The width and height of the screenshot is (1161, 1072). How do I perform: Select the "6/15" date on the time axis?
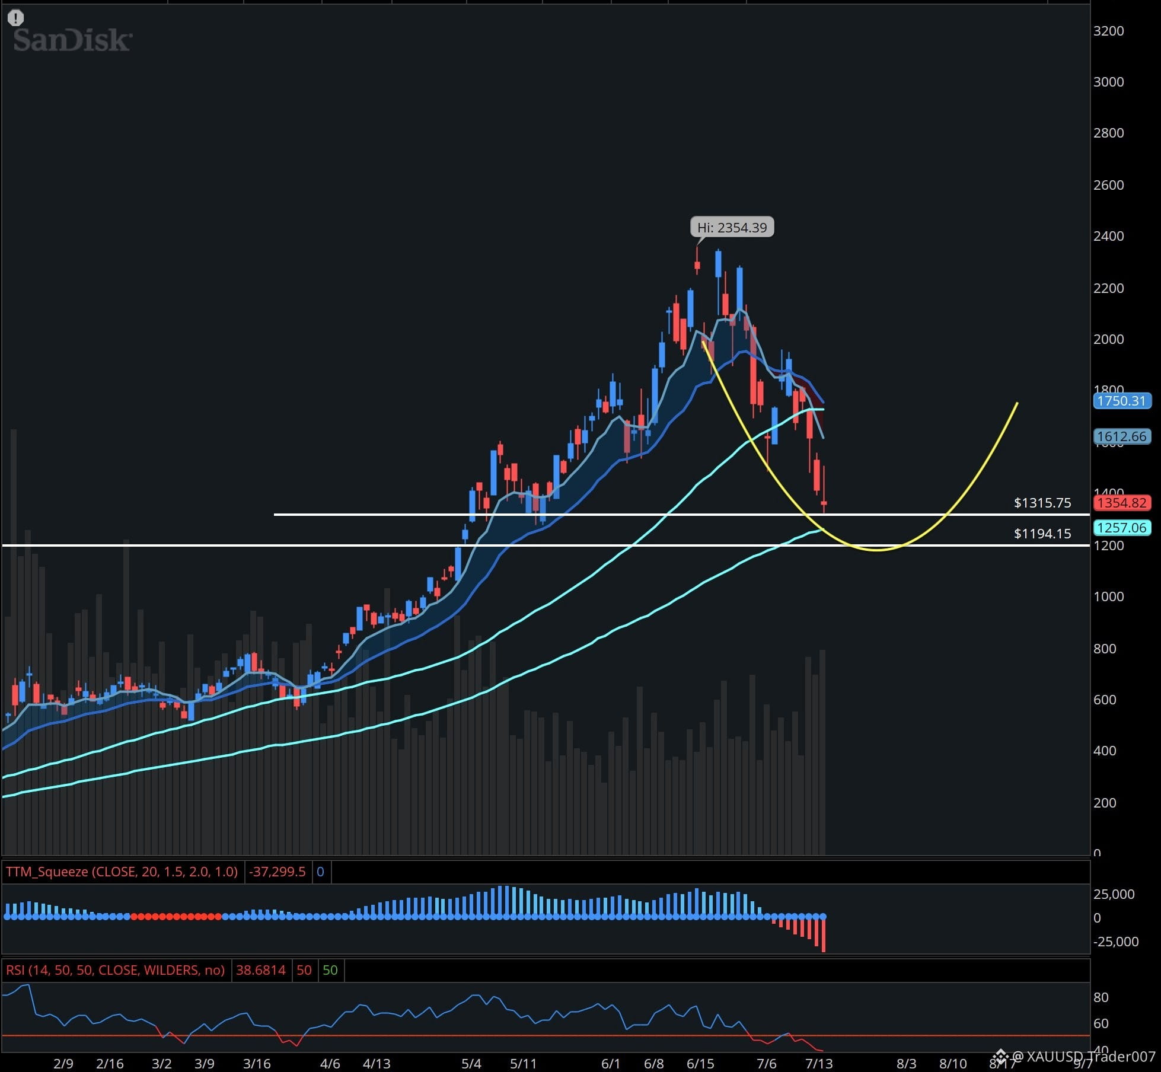[700, 1063]
